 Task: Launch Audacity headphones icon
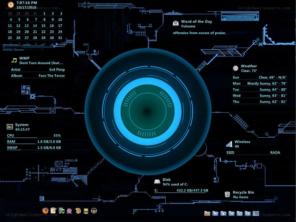tap(94, 210)
